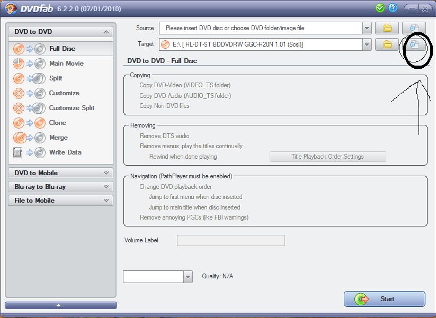Viewport: 436px width, 318px height.
Task: Choose a Source image file with the disc-file icon
Action: pyautogui.click(x=414, y=28)
